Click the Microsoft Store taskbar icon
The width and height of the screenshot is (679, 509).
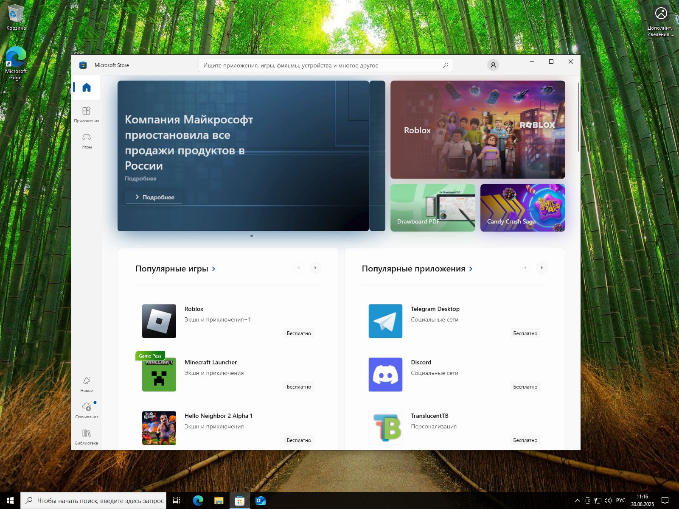click(239, 501)
